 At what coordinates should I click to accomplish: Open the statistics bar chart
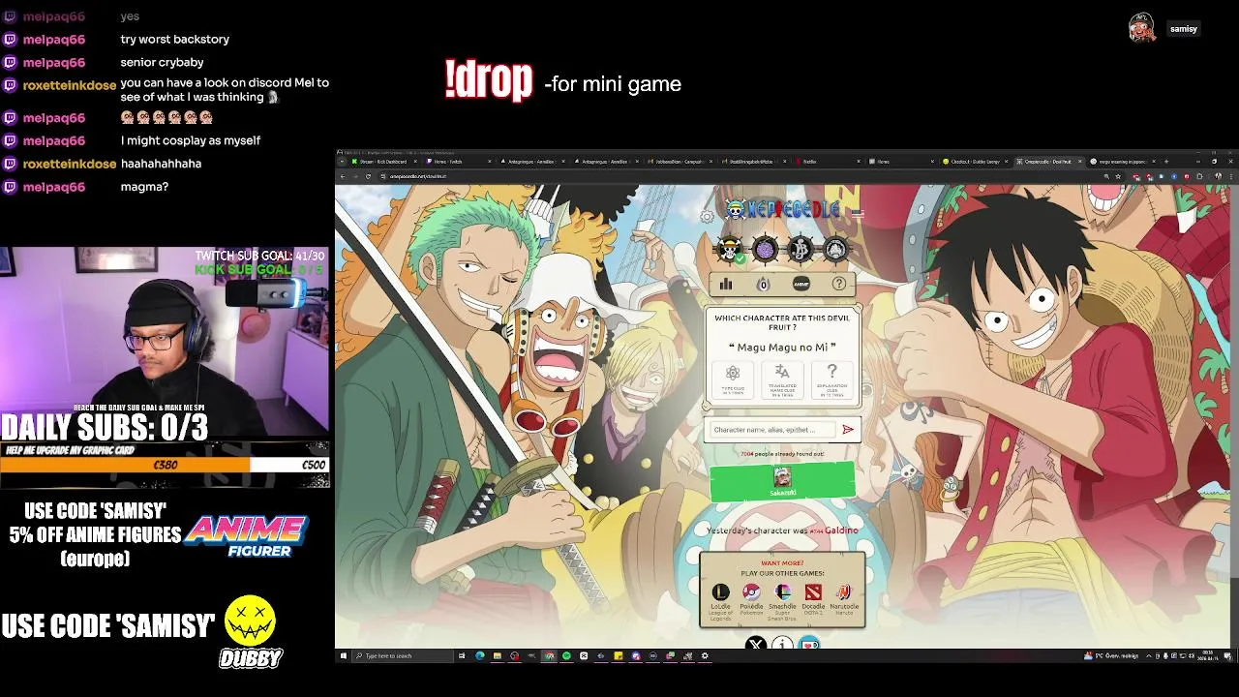click(x=726, y=284)
